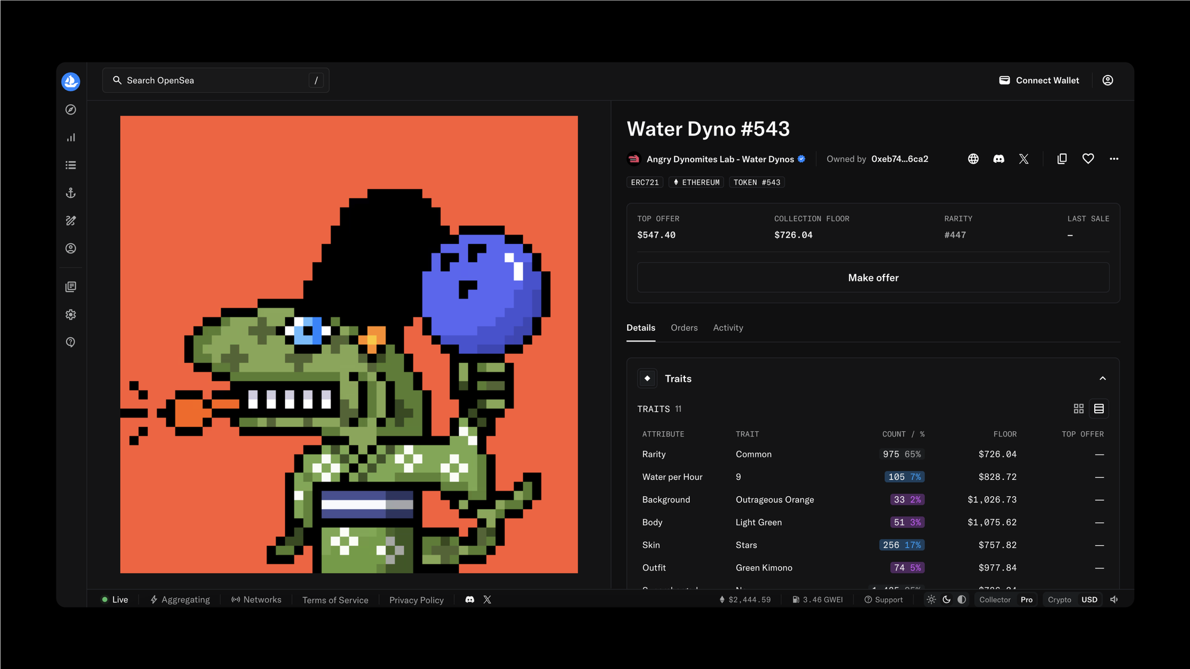Open the collection website globe icon
Screen dimensions: 1190x669
[x=973, y=159]
